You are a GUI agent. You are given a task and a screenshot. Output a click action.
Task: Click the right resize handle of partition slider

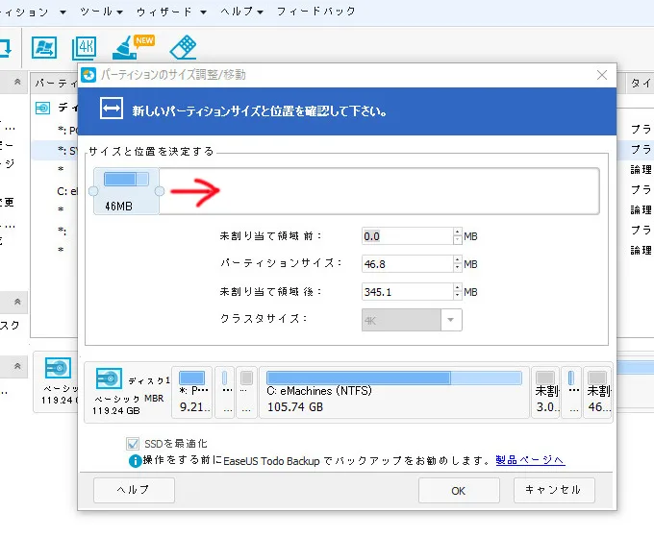(160, 191)
